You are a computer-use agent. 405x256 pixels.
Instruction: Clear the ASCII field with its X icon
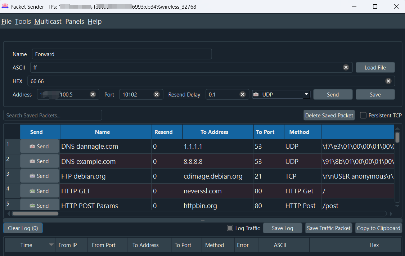point(346,67)
